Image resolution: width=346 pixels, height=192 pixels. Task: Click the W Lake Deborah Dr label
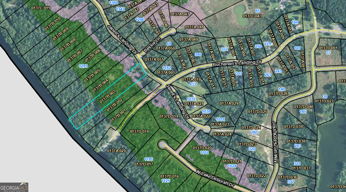[215, 179]
